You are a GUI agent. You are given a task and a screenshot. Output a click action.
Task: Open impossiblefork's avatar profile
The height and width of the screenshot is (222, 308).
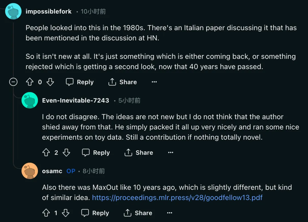pos(13,11)
